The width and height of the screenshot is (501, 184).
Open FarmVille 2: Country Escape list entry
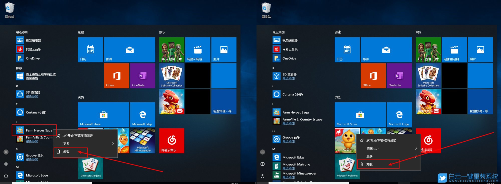[x=298, y=121]
